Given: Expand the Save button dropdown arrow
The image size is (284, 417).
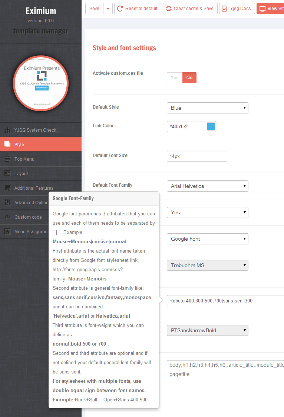Looking at the screenshot, I should (108, 9).
